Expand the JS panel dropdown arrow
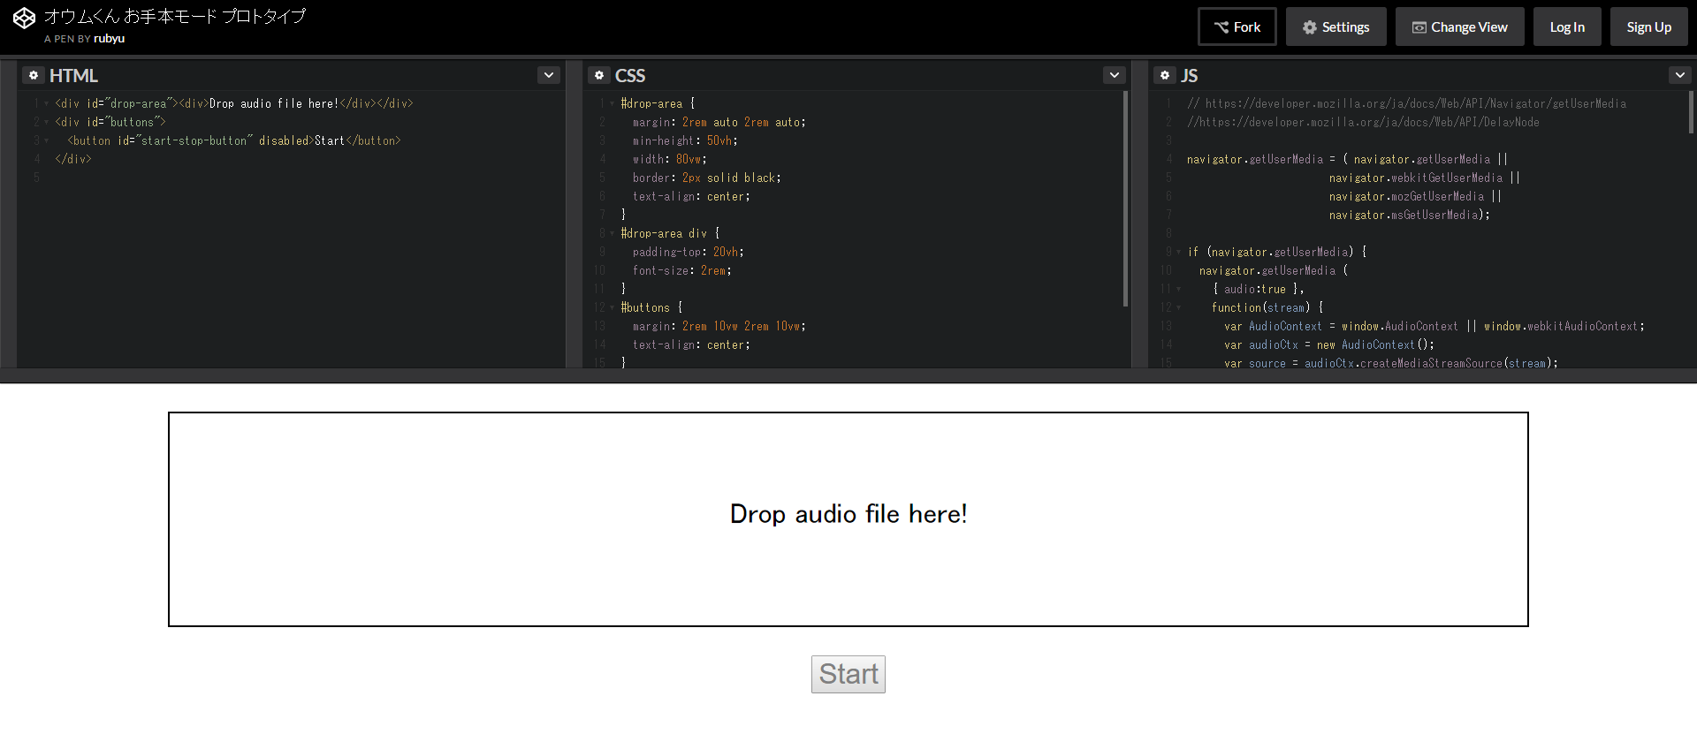This screenshot has height=734, width=1697. pyautogui.click(x=1680, y=75)
